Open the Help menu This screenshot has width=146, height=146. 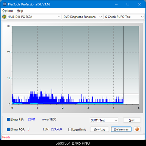pyautogui.click(x=20, y=11)
